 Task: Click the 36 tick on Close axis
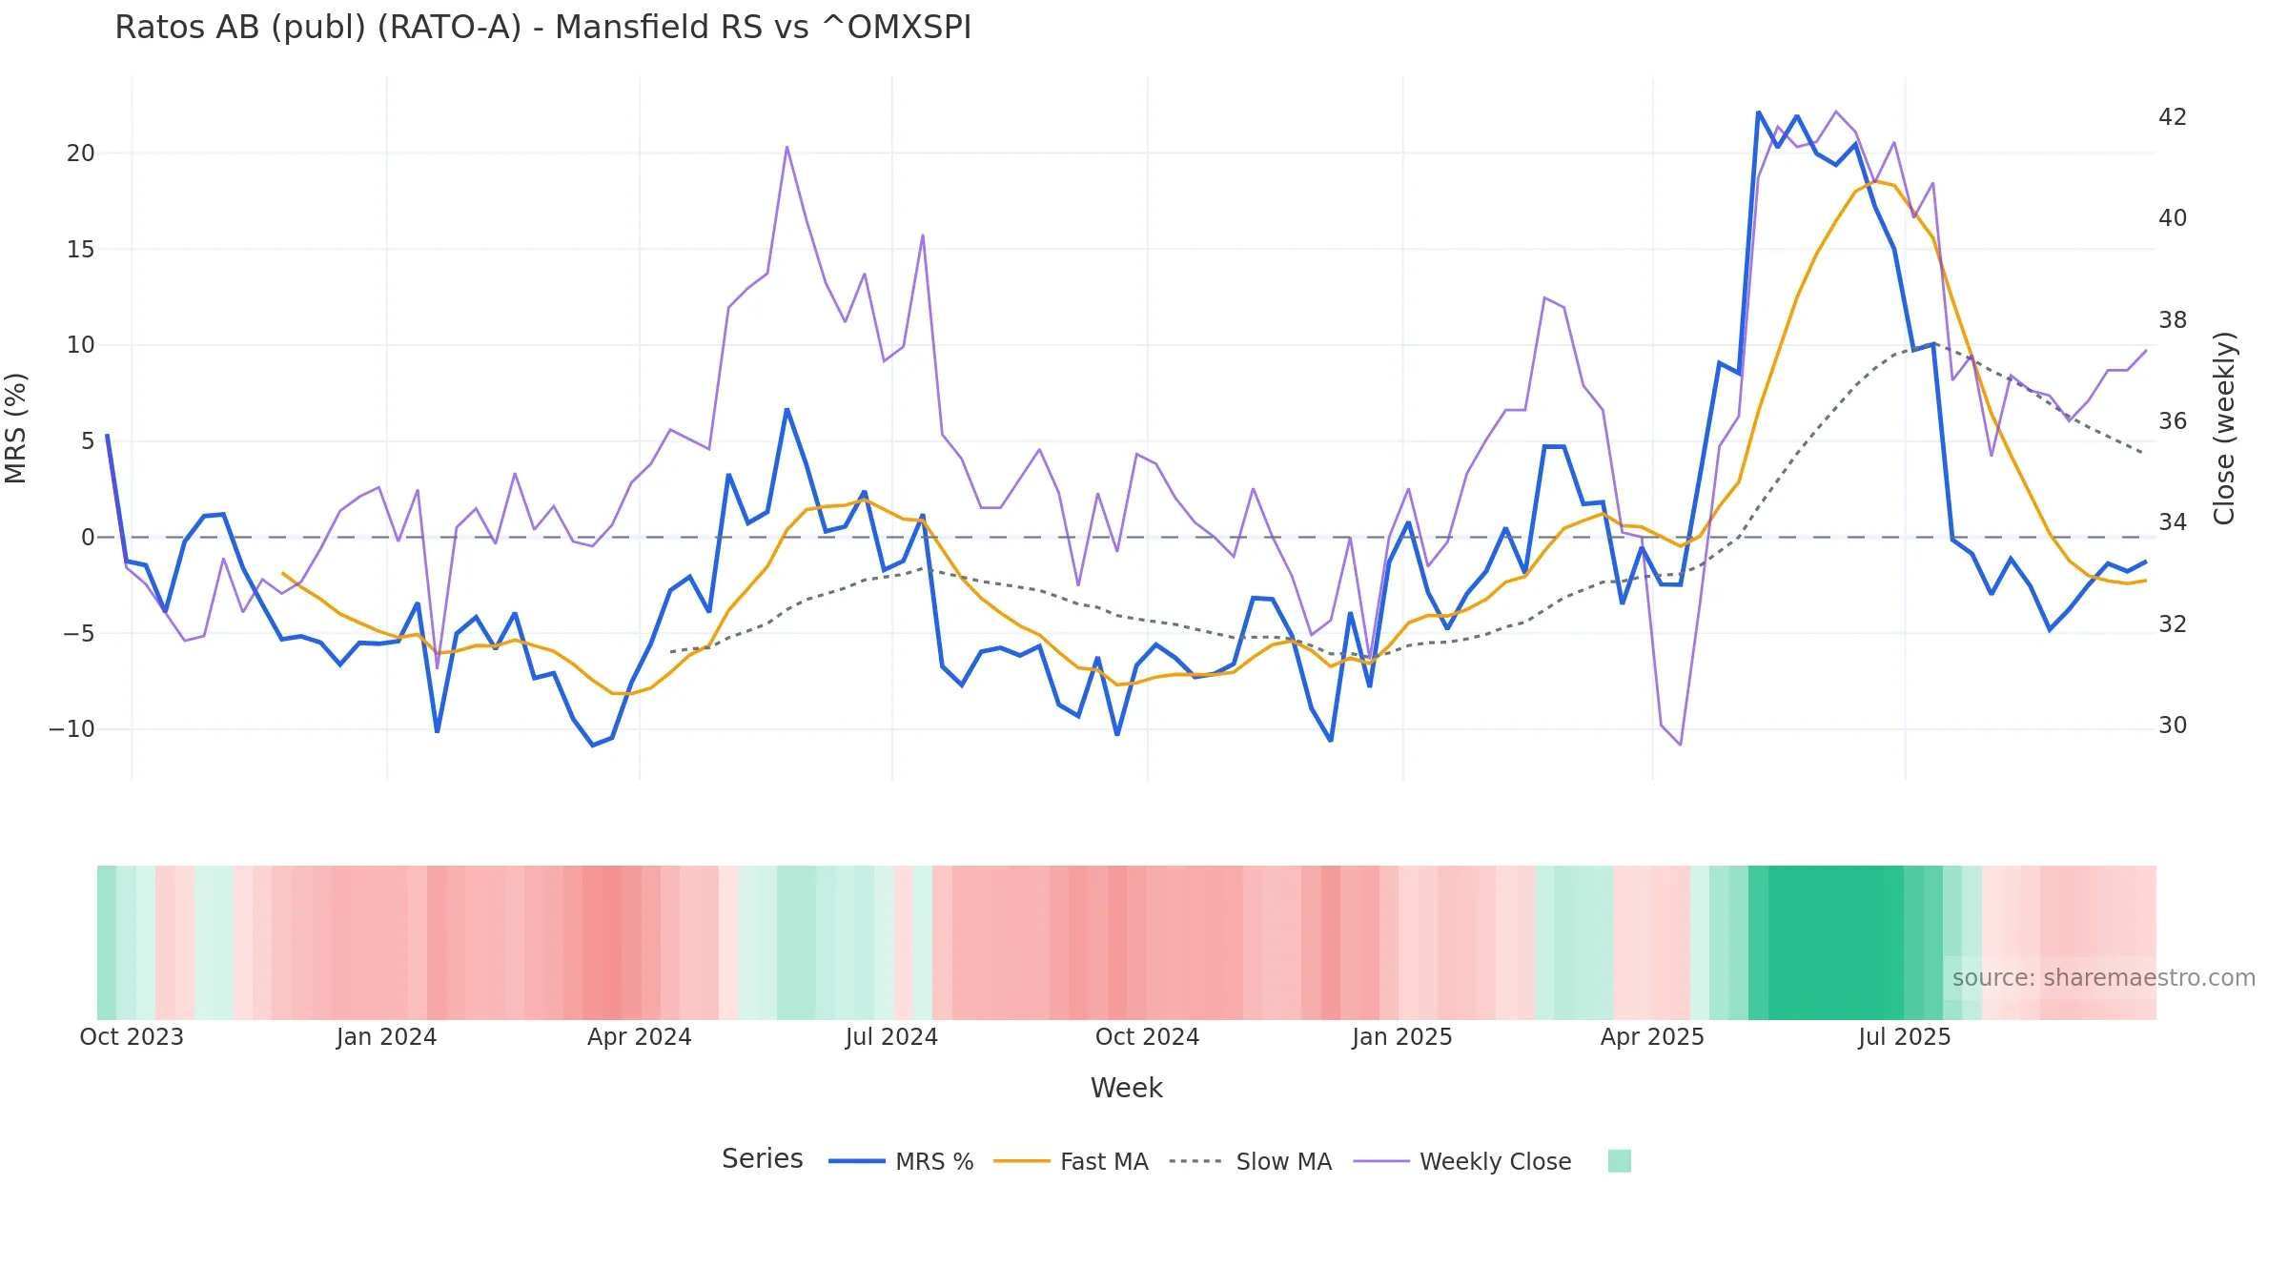point(2173,421)
